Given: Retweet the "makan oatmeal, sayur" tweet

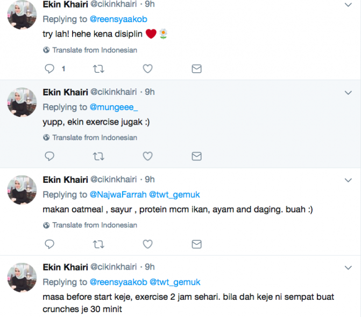Looking at the screenshot, I should point(98,244).
